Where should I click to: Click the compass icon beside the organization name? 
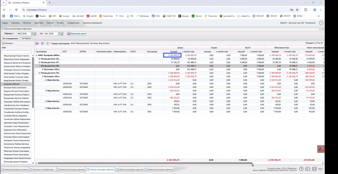321,23
